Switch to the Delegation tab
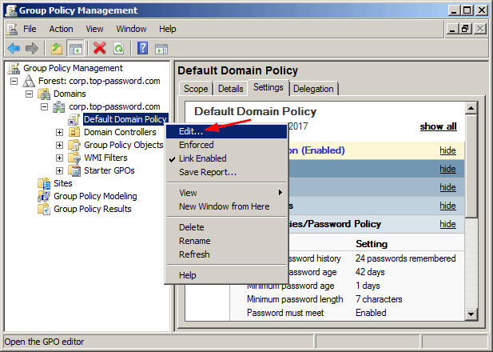493x352 pixels. [x=314, y=89]
